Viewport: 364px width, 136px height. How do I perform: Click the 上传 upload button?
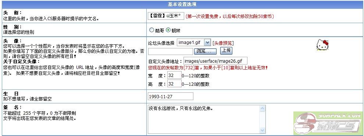tap(226, 51)
